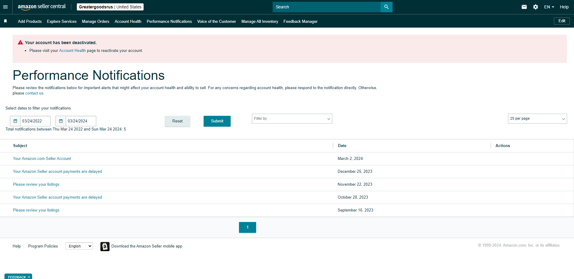The height and width of the screenshot is (279, 574).
Task: Open the end date calendar picker icon
Action: pyautogui.click(x=61, y=121)
